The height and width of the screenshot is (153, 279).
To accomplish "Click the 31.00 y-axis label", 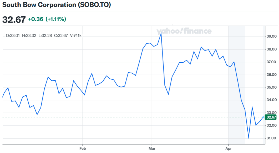I will pyautogui.click(x=272, y=138).
